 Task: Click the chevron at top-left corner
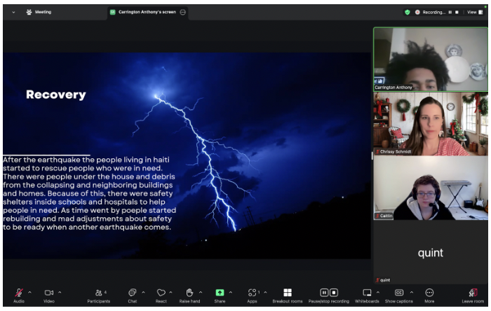13,12
